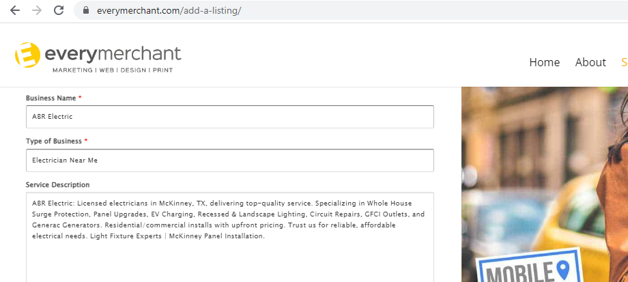Click the blue location pin on MOBILE sign
628x282 pixels.
point(564,270)
